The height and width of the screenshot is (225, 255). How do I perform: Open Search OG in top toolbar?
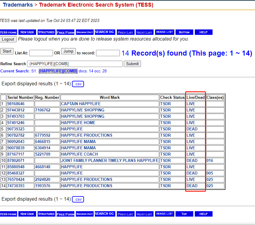click(104, 32)
